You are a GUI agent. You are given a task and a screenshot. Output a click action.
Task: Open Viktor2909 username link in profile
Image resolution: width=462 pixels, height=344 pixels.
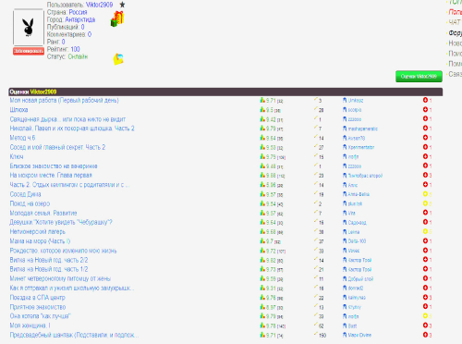(x=99, y=5)
